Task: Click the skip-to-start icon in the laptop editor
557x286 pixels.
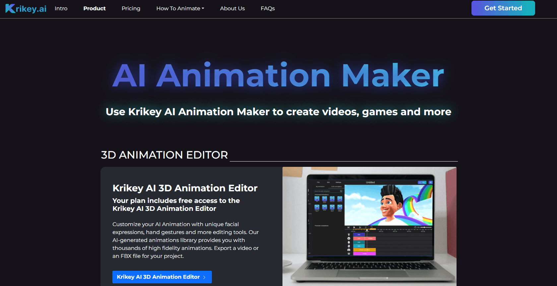Action: pos(348,227)
